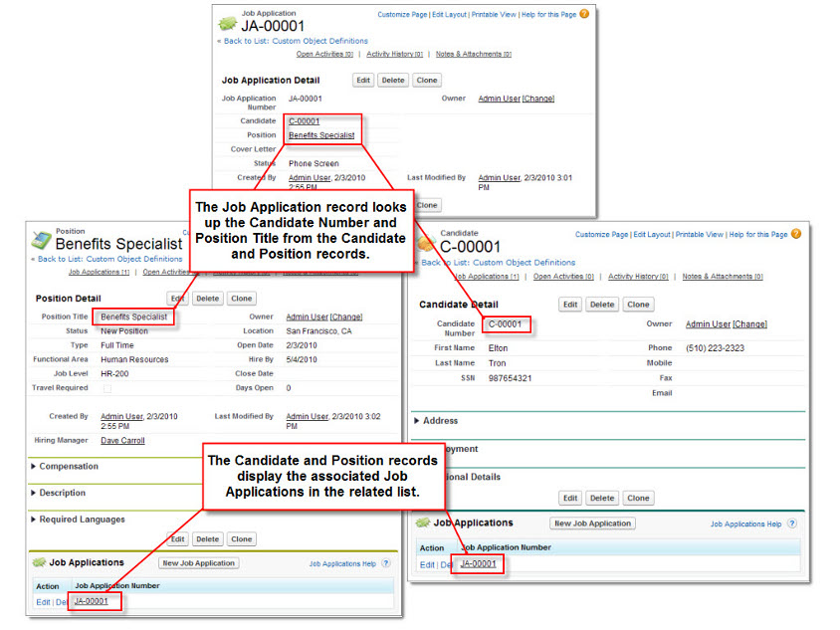840x630 pixels.
Task: Click Job Applications Help link in Position window
Action: 342,563
